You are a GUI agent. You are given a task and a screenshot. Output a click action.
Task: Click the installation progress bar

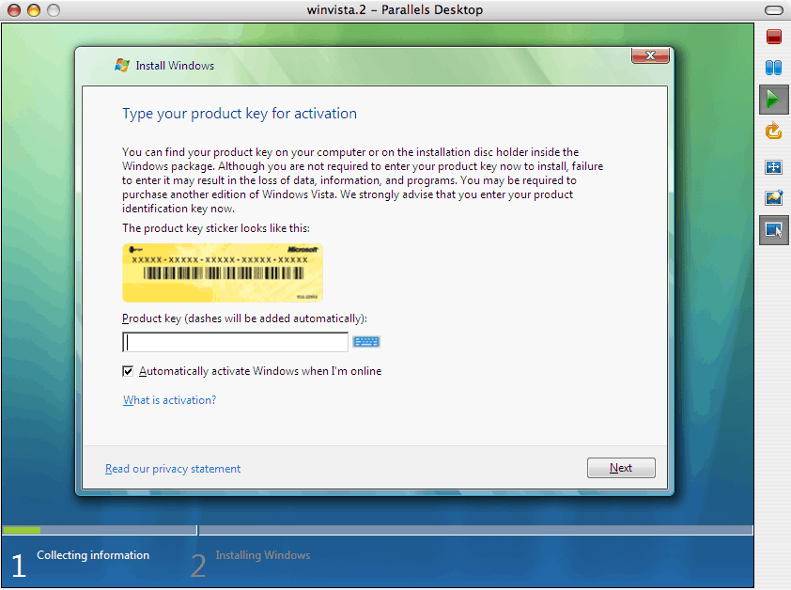point(376,530)
